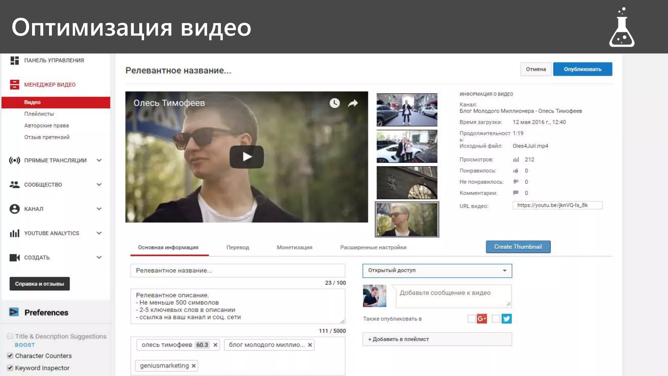
Task: Select thumbnail of man standing in street
Action: [x=407, y=110]
